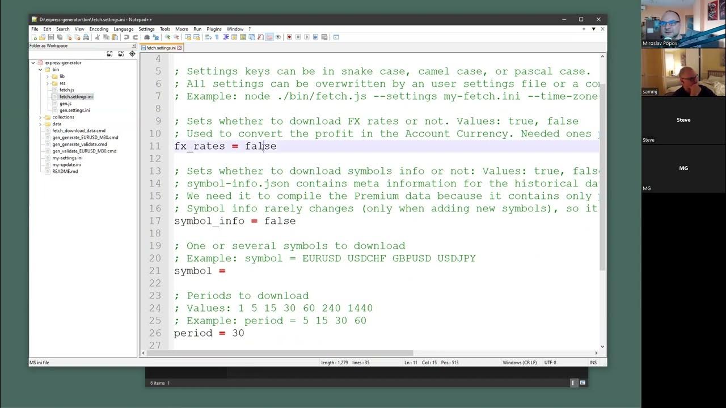This screenshot has width=726, height=408.
Task: Redo edit from toolbar
Action: 135,37
